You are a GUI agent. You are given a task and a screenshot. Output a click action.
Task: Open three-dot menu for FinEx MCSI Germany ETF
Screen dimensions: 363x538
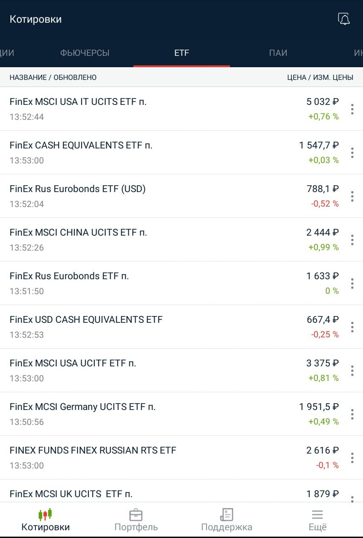[352, 414]
